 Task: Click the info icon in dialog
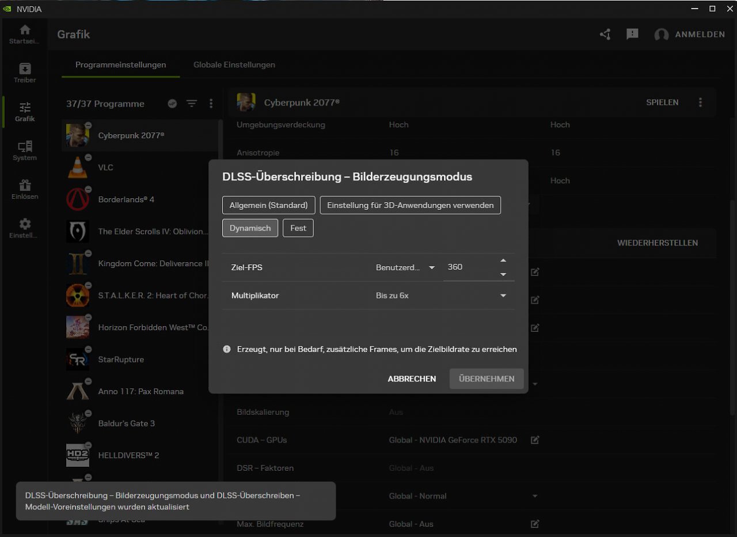coord(227,349)
